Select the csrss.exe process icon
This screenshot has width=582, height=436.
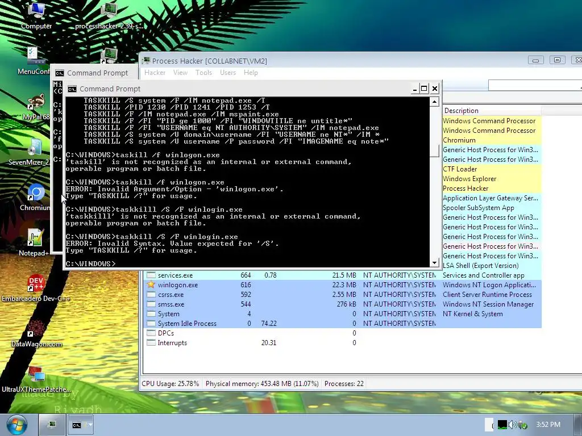pos(151,295)
